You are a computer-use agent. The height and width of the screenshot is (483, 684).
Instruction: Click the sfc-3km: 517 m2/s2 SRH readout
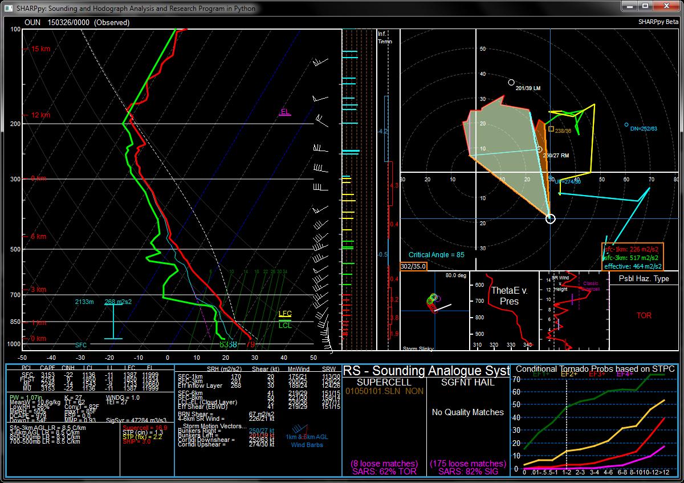pyautogui.click(x=633, y=257)
